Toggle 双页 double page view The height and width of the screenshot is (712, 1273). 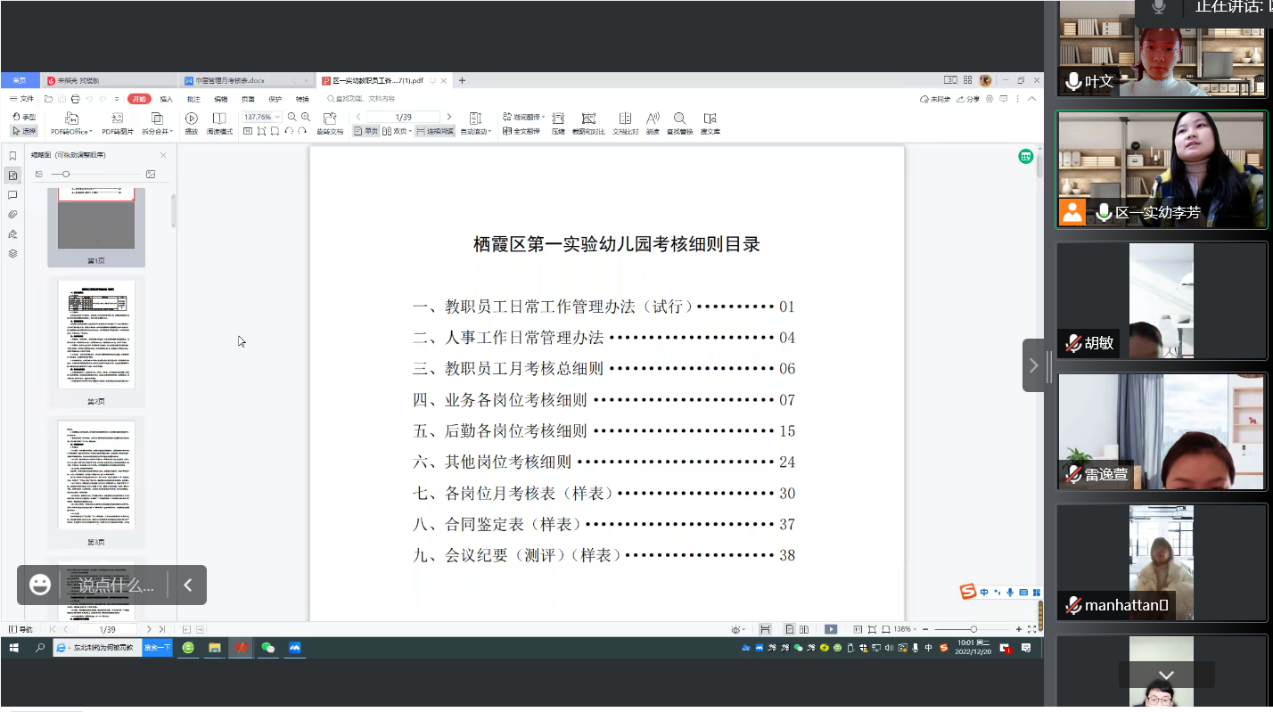point(397,131)
